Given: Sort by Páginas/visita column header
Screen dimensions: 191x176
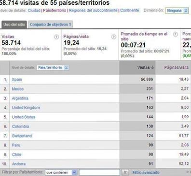Looking at the screenshot, I should (x=177, y=67).
